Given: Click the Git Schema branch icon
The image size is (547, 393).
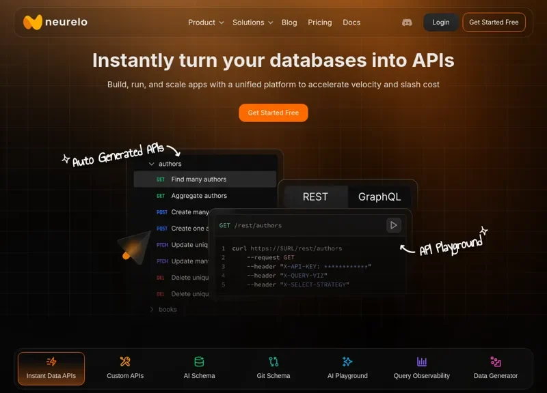Looking at the screenshot, I should tap(273, 362).
